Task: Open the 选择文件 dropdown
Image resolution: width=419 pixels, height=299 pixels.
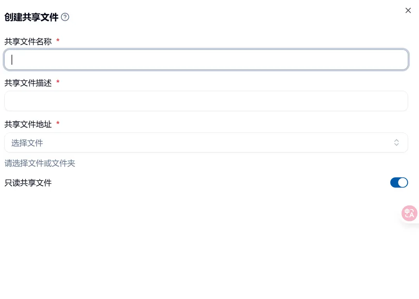Action: point(206,143)
